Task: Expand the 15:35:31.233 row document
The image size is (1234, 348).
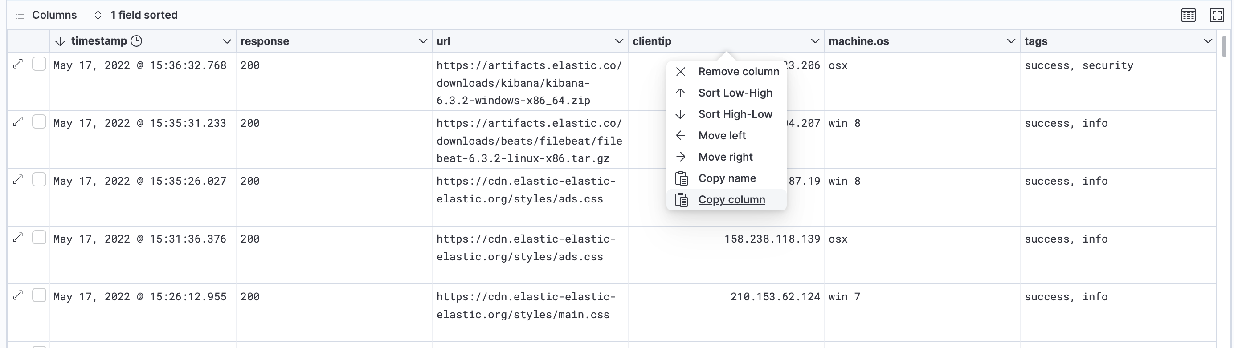Action: coord(18,121)
